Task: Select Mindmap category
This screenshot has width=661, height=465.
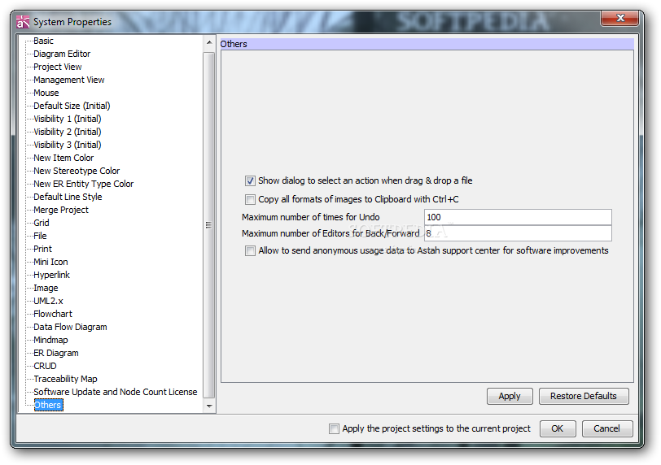Action: tap(50, 340)
